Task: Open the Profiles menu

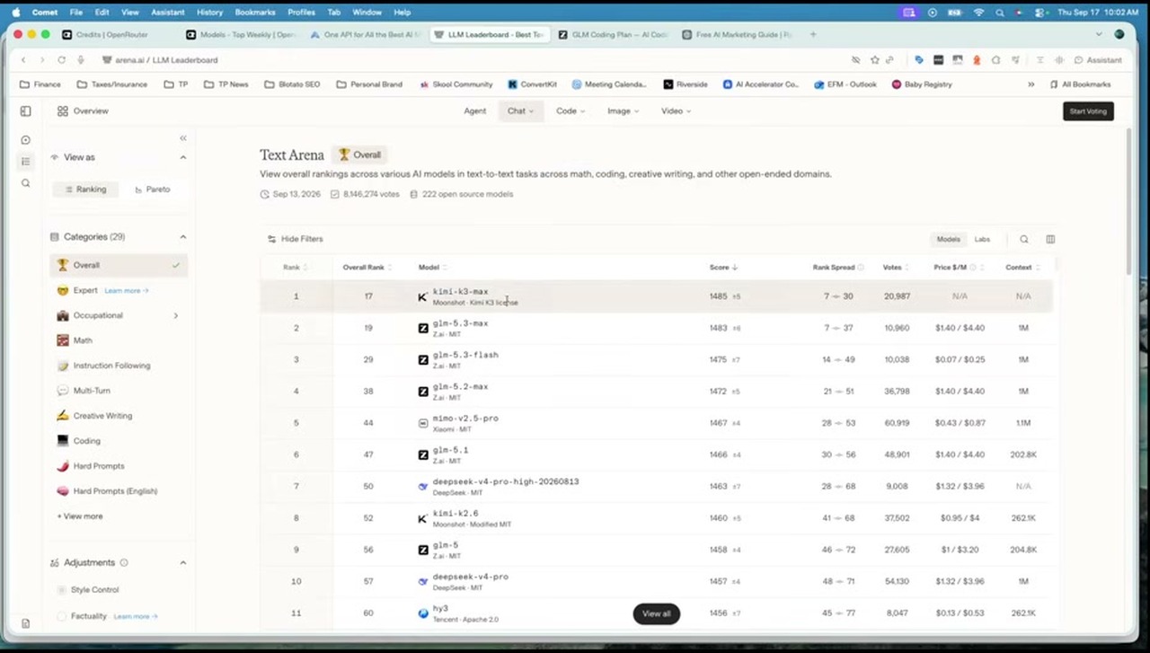Action: pyautogui.click(x=301, y=13)
